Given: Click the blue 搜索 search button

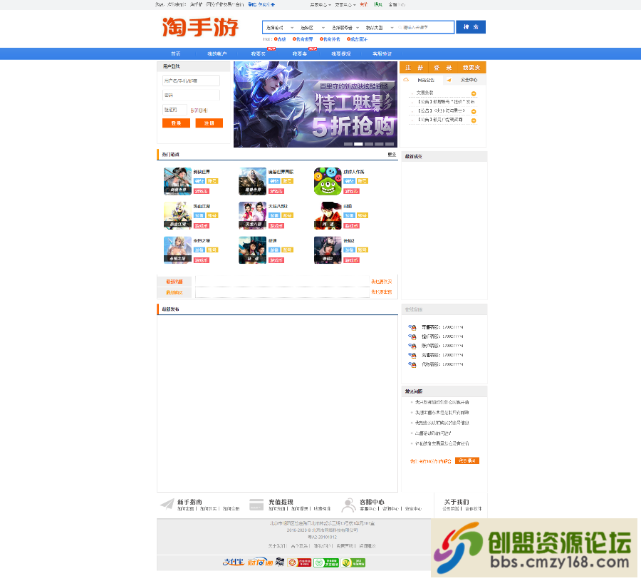Looking at the screenshot, I should (x=471, y=27).
